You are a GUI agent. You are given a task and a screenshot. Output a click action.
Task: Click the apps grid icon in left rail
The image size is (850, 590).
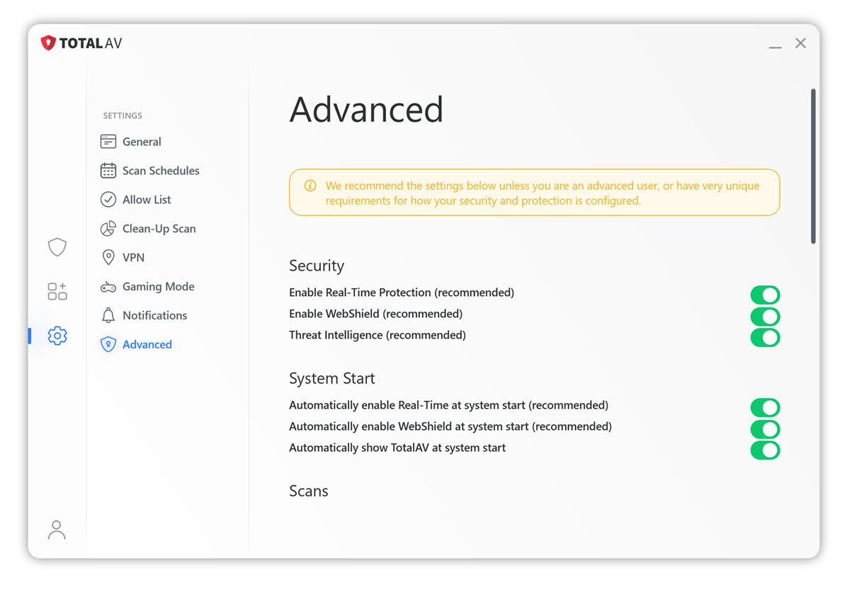[57, 290]
